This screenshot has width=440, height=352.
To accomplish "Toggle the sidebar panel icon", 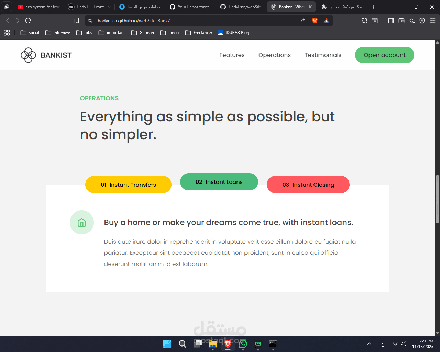I will point(391,21).
